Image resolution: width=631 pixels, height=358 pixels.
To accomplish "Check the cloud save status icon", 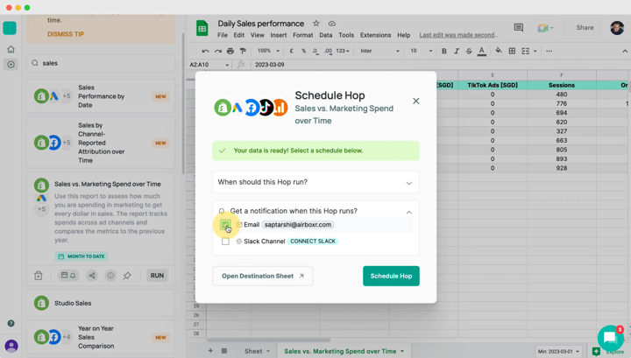I will click(x=332, y=24).
